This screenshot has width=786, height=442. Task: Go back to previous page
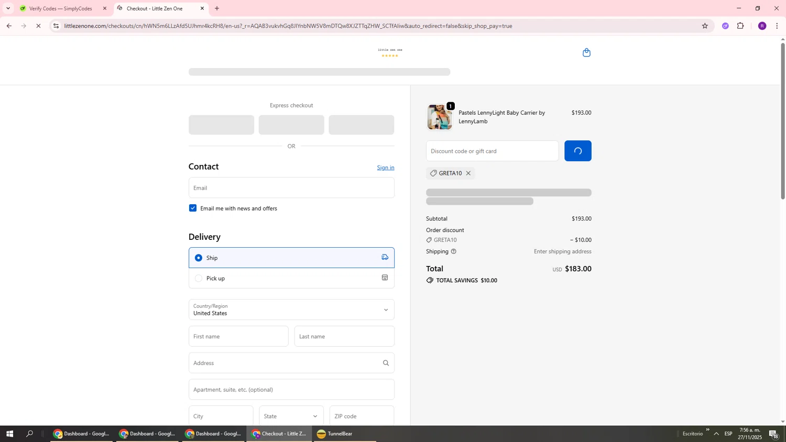[9, 26]
